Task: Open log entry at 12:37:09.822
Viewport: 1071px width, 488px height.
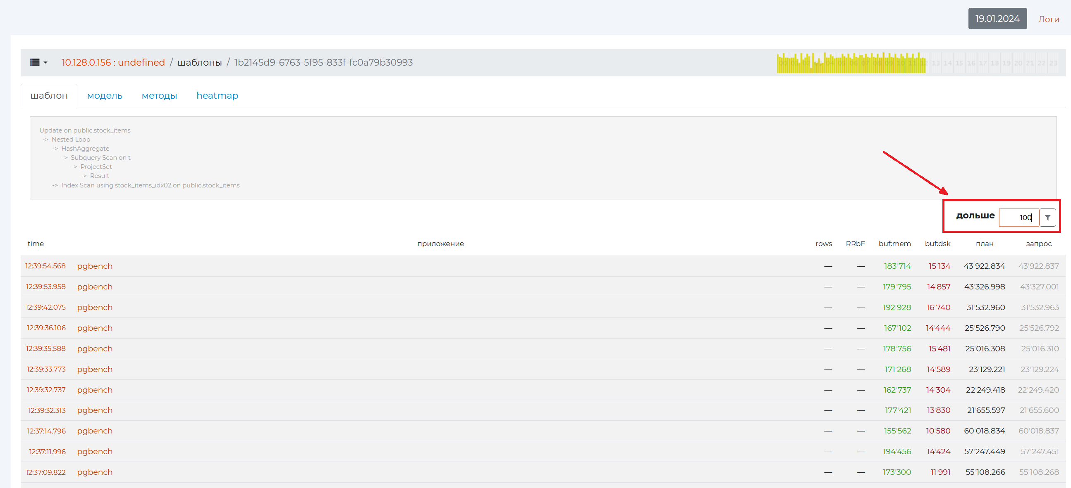Action: pos(46,472)
